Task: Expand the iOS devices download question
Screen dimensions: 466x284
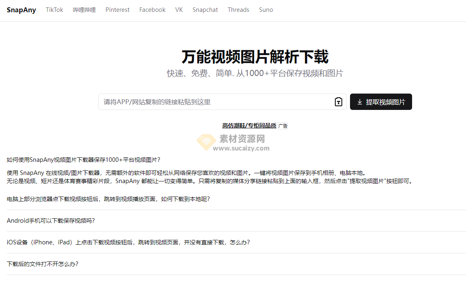Action: click(x=129, y=242)
